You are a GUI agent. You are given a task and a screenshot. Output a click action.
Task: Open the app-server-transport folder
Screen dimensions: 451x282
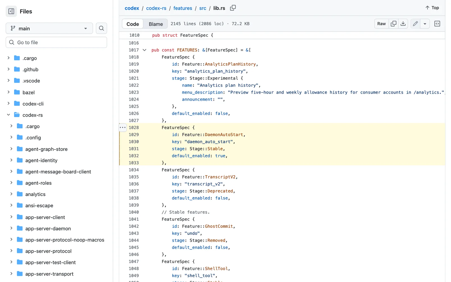(x=49, y=274)
